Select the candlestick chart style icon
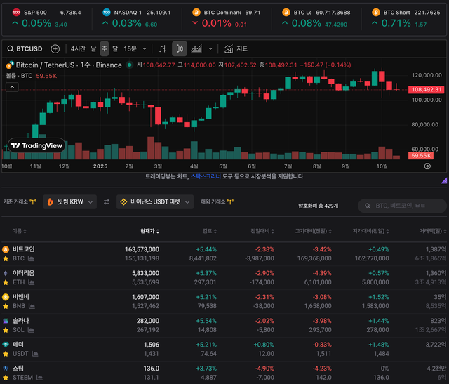 click(180, 49)
